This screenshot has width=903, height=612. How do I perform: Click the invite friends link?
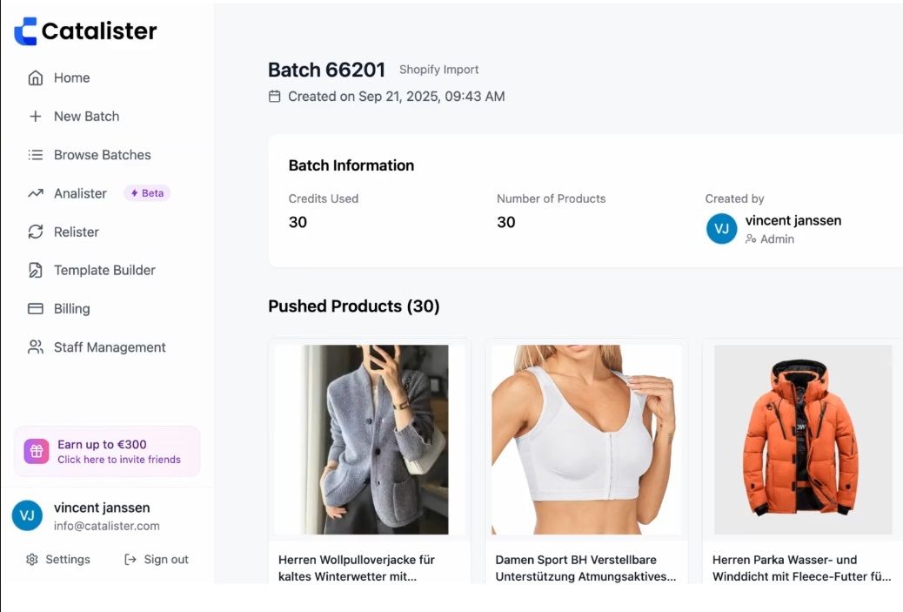pyautogui.click(x=119, y=460)
